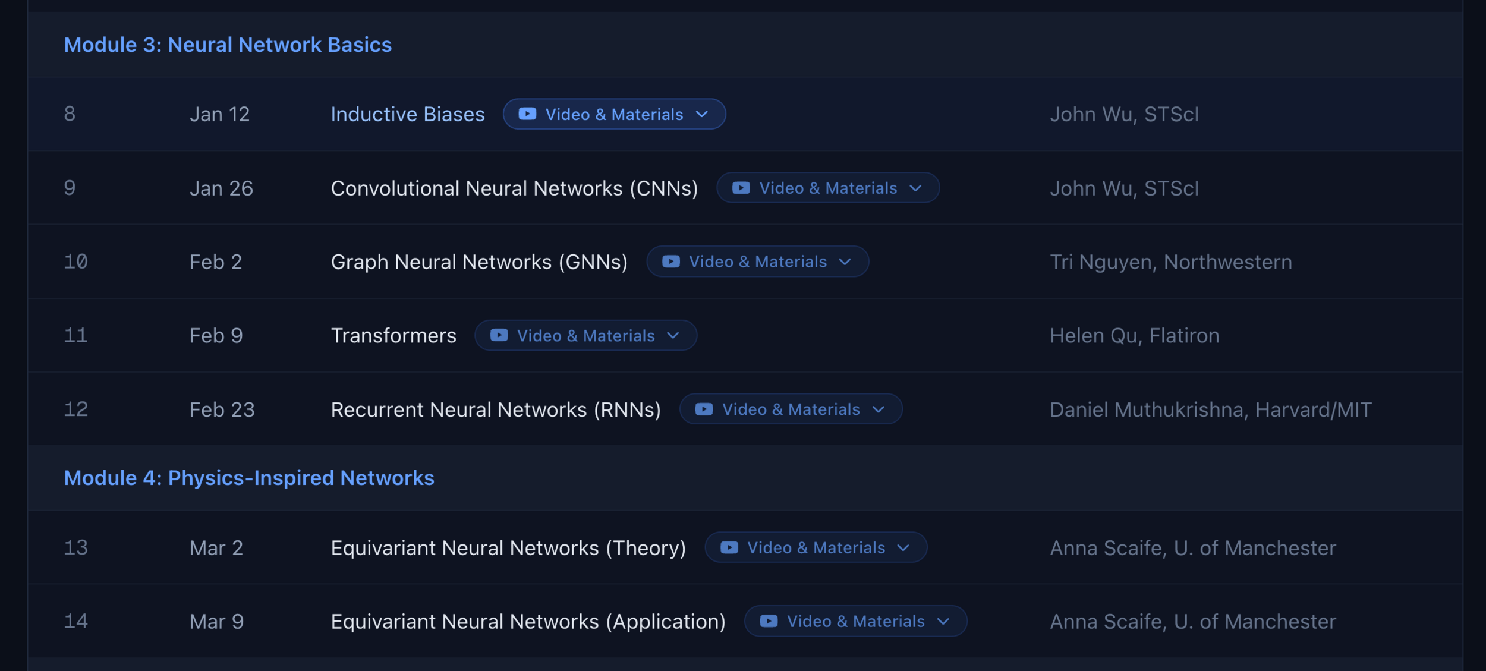1486x671 pixels.
Task: Click video icon beside Graph Neural Networks
Action: (x=670, y=262)
